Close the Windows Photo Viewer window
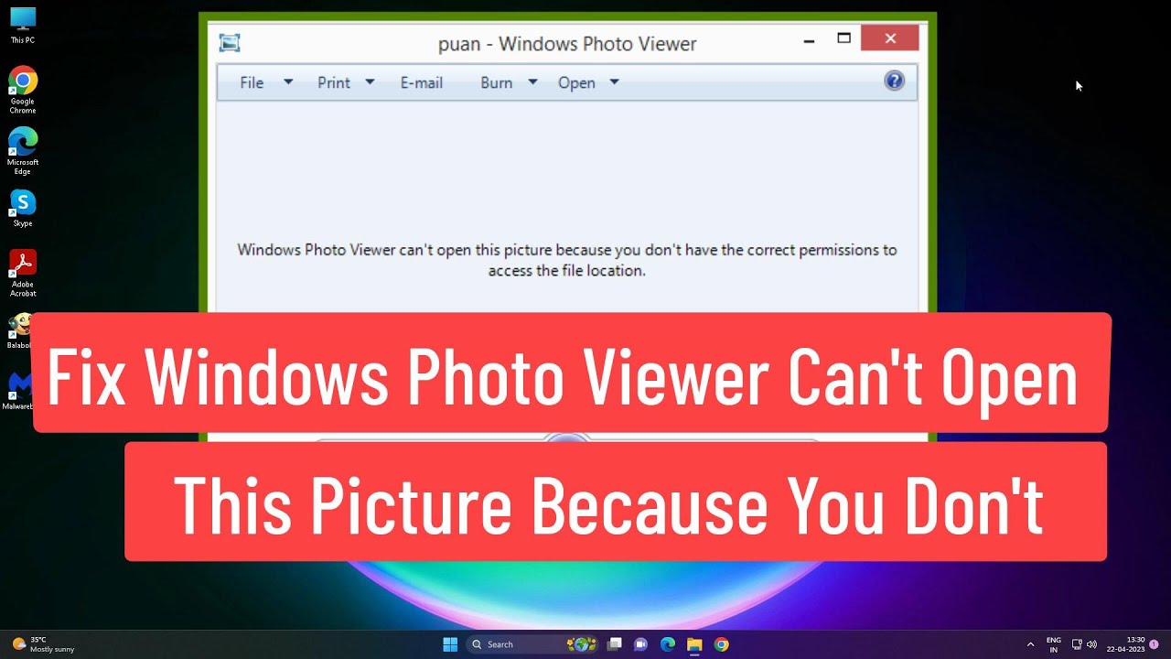1171x659 pixels. click(x=890, y=38)
